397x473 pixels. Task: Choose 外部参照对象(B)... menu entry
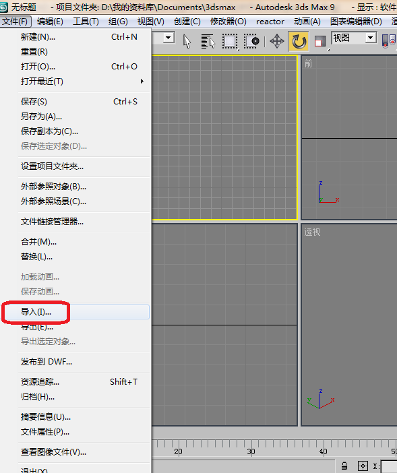pos(84,187)
